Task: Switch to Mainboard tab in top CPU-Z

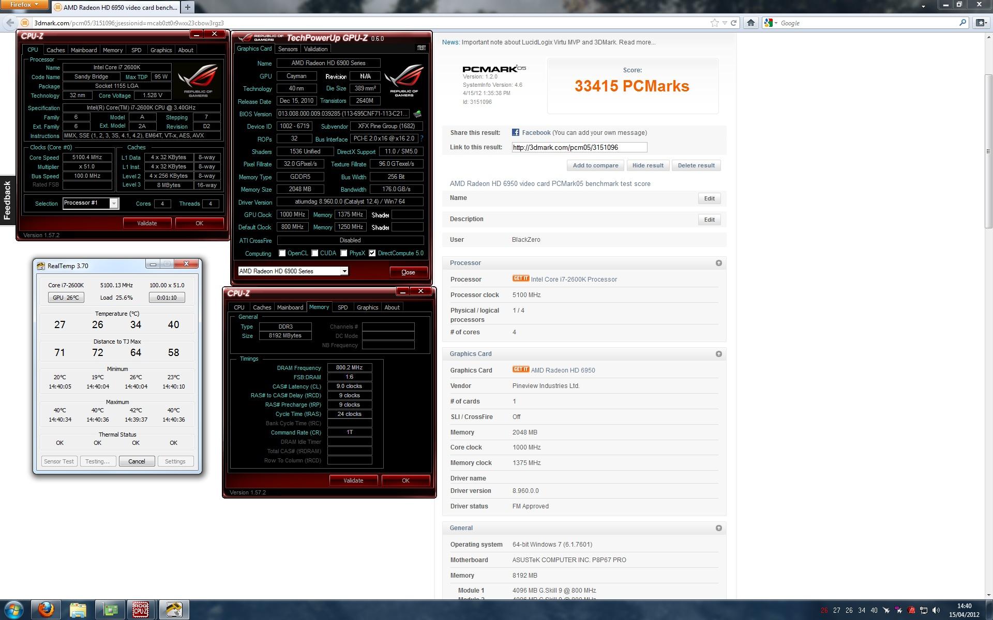Action: point(84,50)
